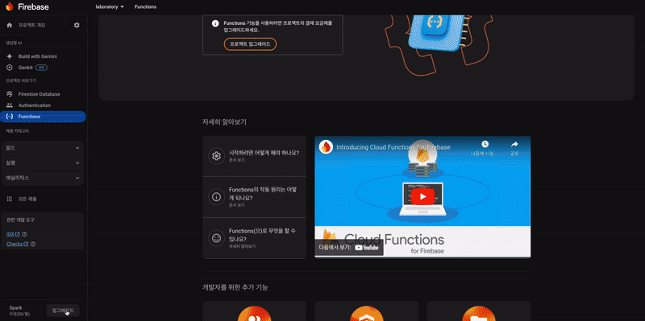Screen dimensions: 645x321
Task: Open the laboratory project dropdown
Action: 110,7
